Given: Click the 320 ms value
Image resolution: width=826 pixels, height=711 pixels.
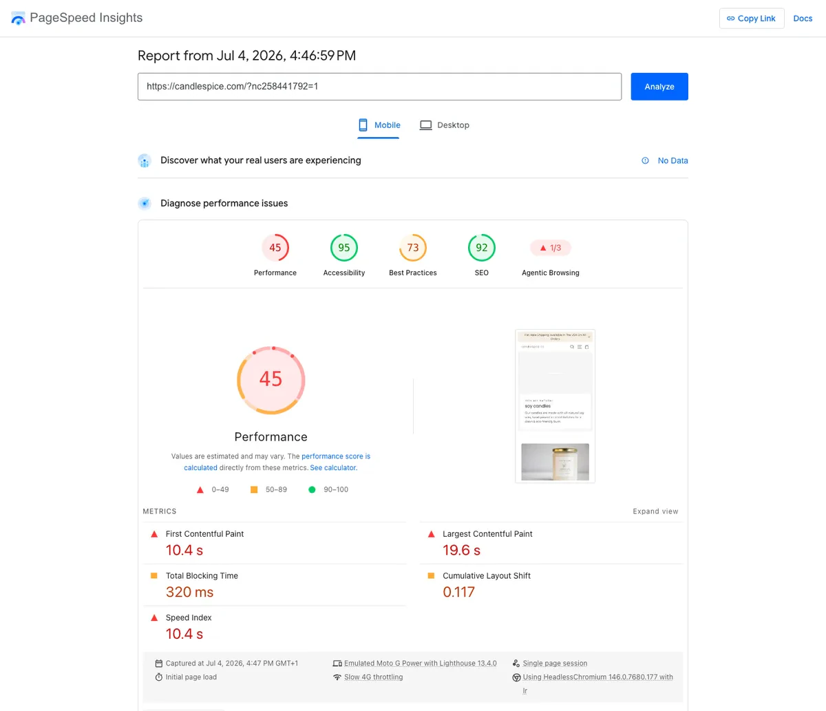Looking at the screenshot, I should click(x=190, y=593).
